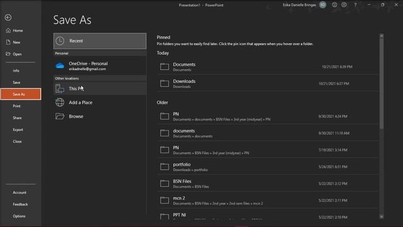Open the Share option
The image size is (403, 227).
coord(21,118)
